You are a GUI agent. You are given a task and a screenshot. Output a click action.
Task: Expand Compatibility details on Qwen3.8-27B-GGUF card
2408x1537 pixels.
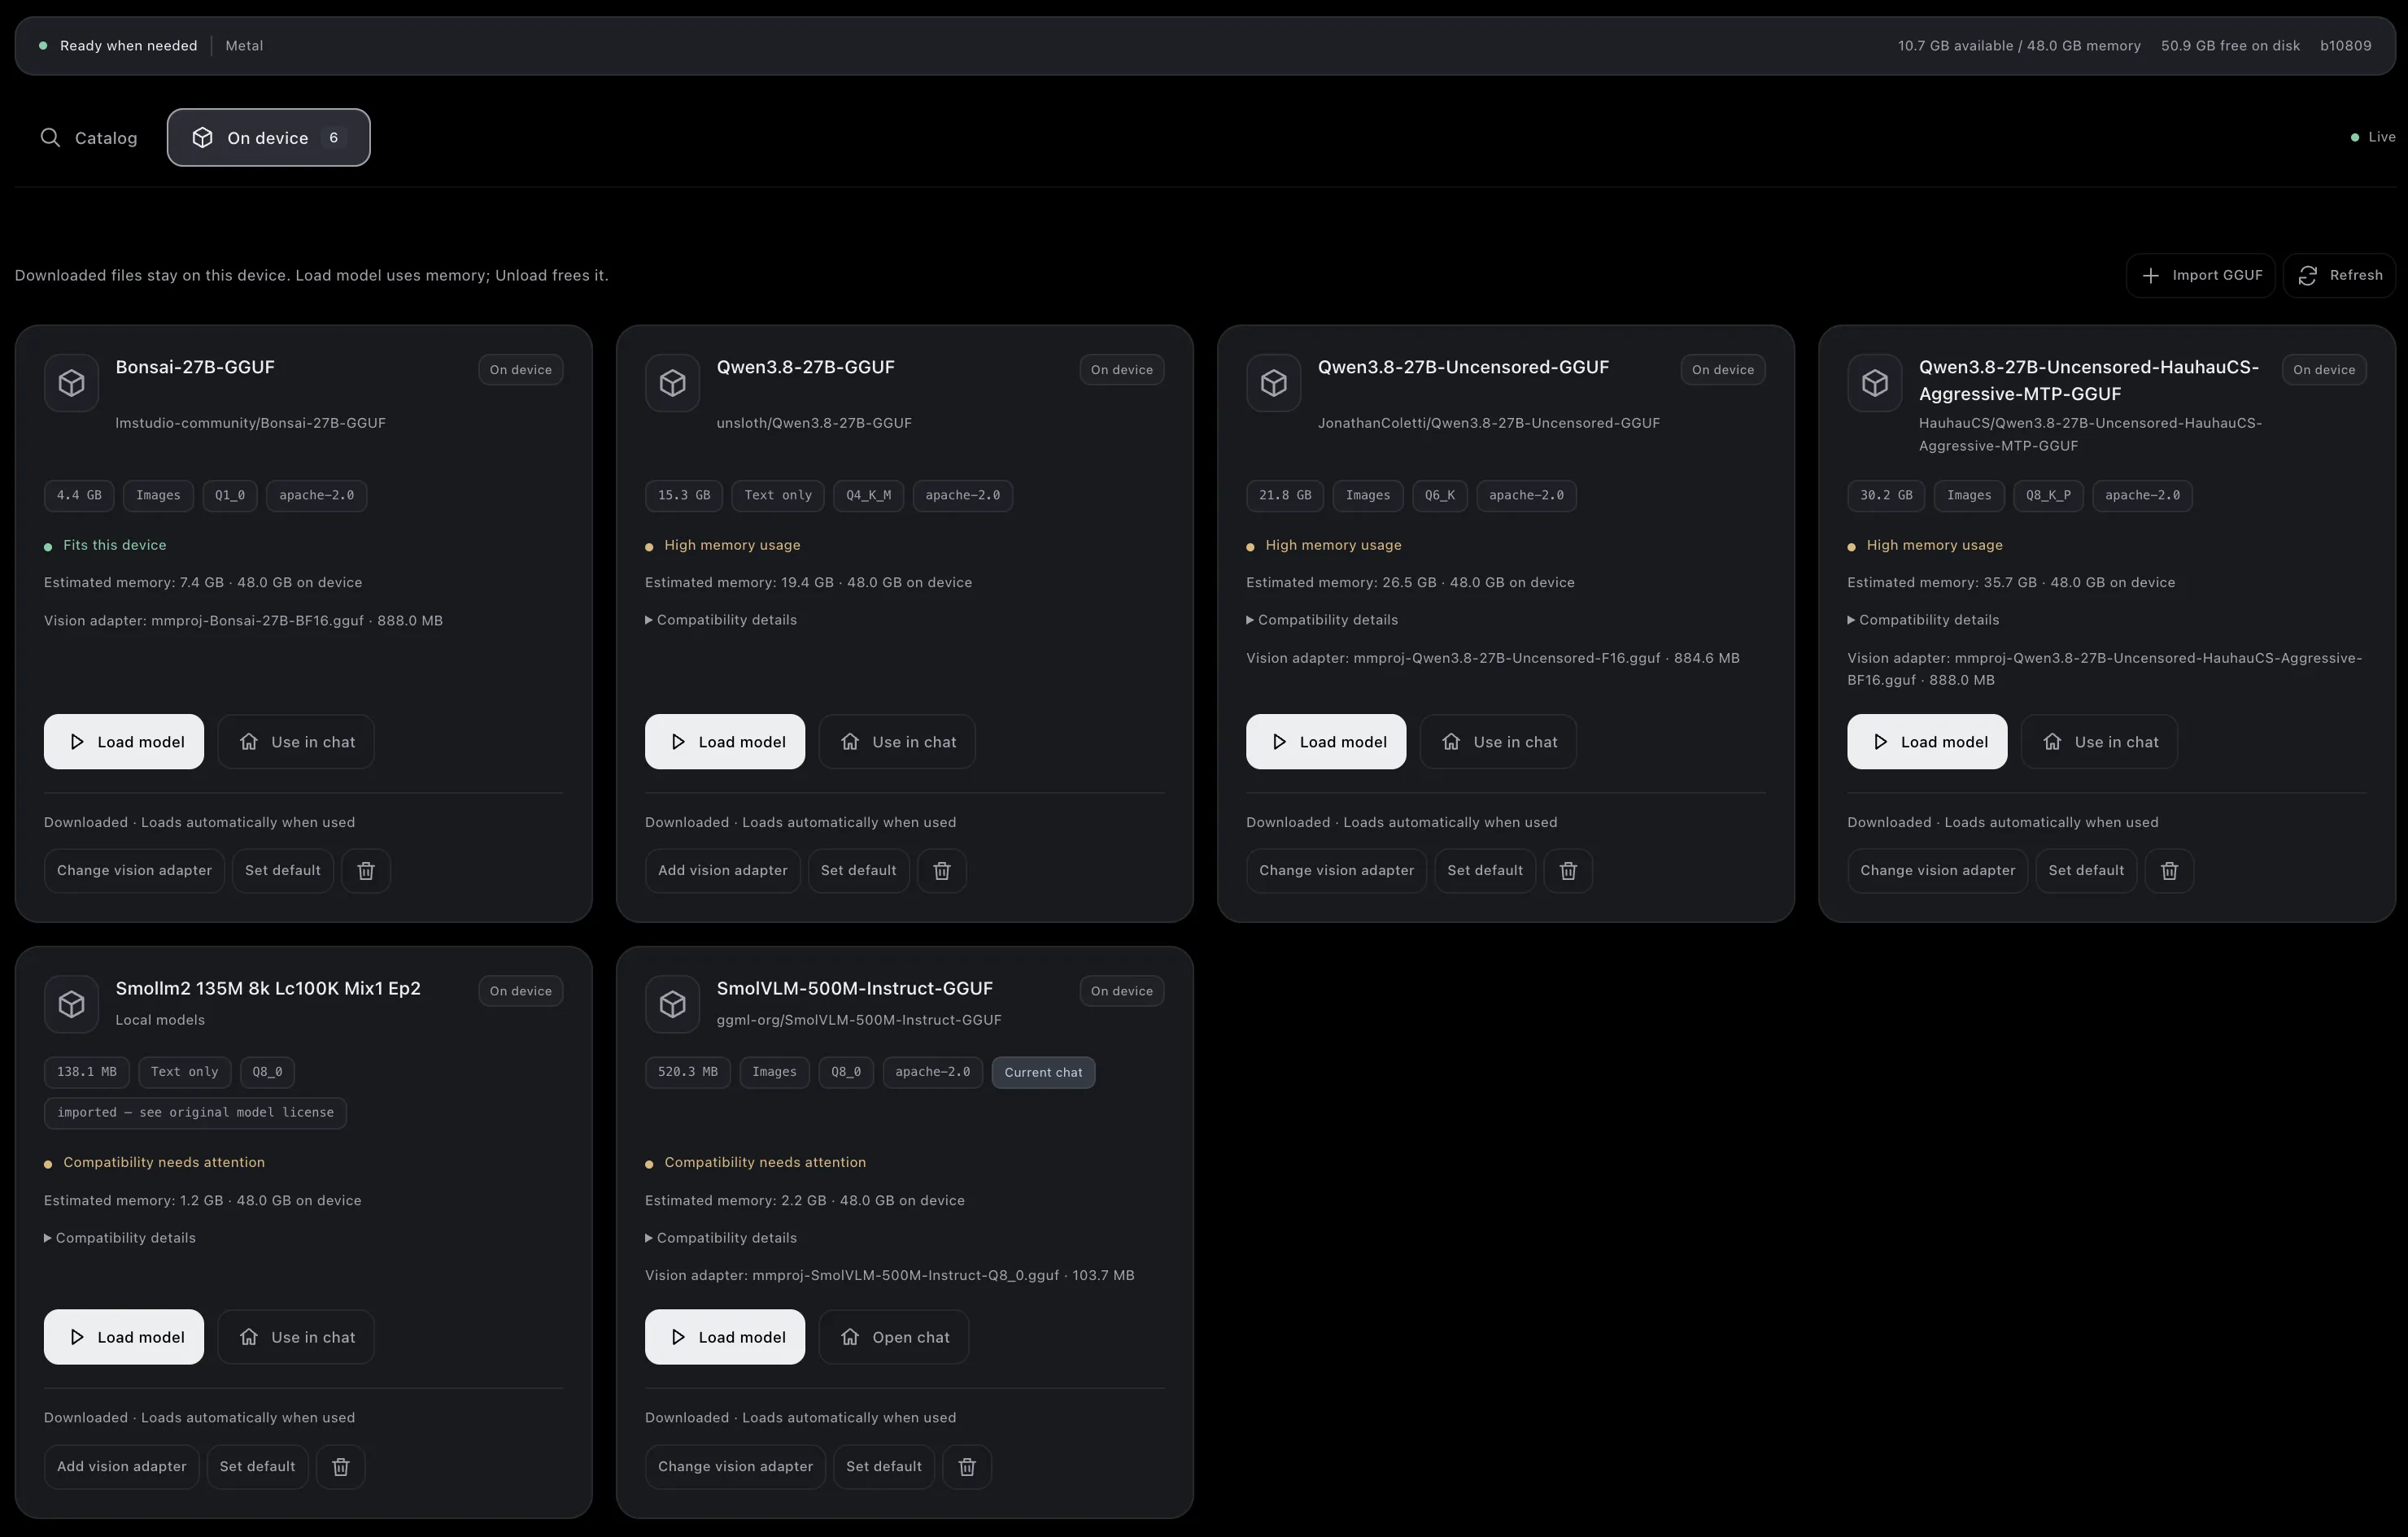721,620
